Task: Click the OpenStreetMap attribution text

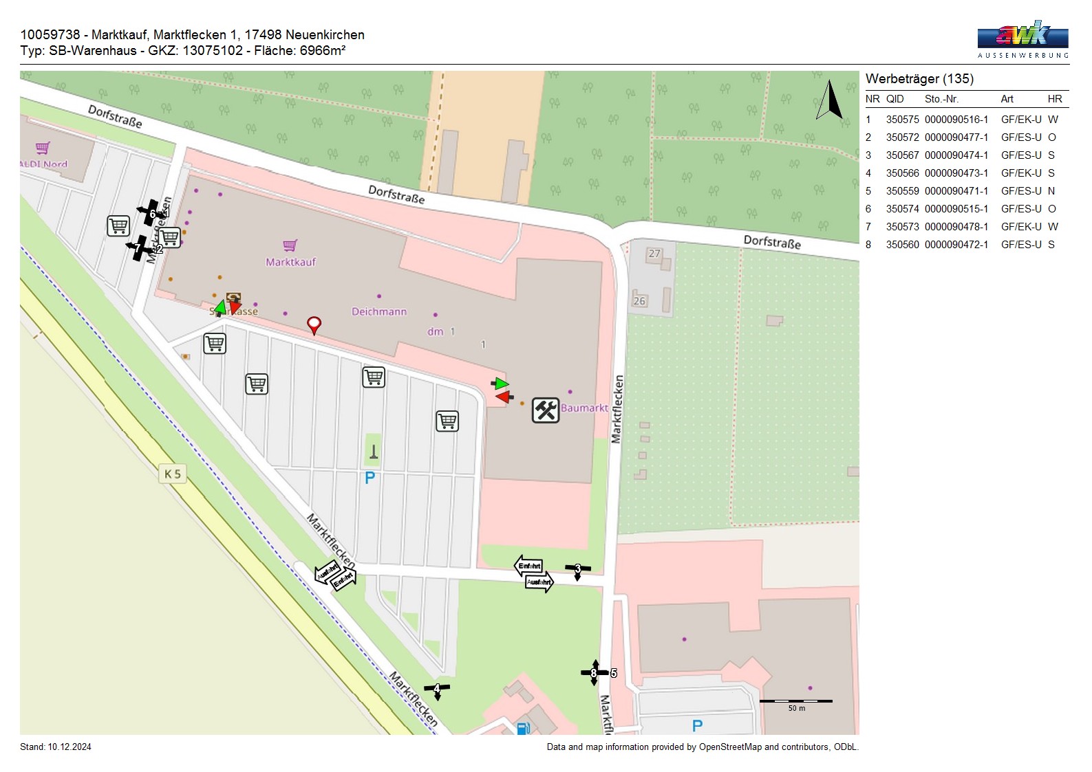Action: tap(702, 747)
